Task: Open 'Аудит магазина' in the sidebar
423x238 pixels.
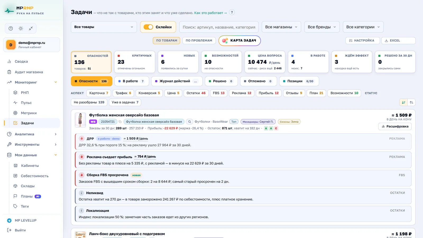Action: [32, 72]
